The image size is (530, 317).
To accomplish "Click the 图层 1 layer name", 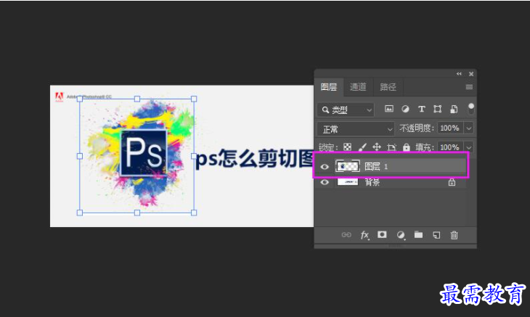I will [x=376, y=166].
